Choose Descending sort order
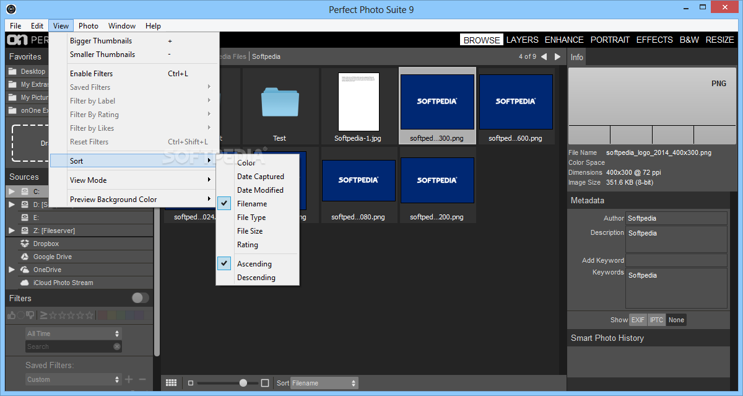Image resolution: width=743 pixels, height=396 pixels. pyautogui.click(x=258, y=277)
